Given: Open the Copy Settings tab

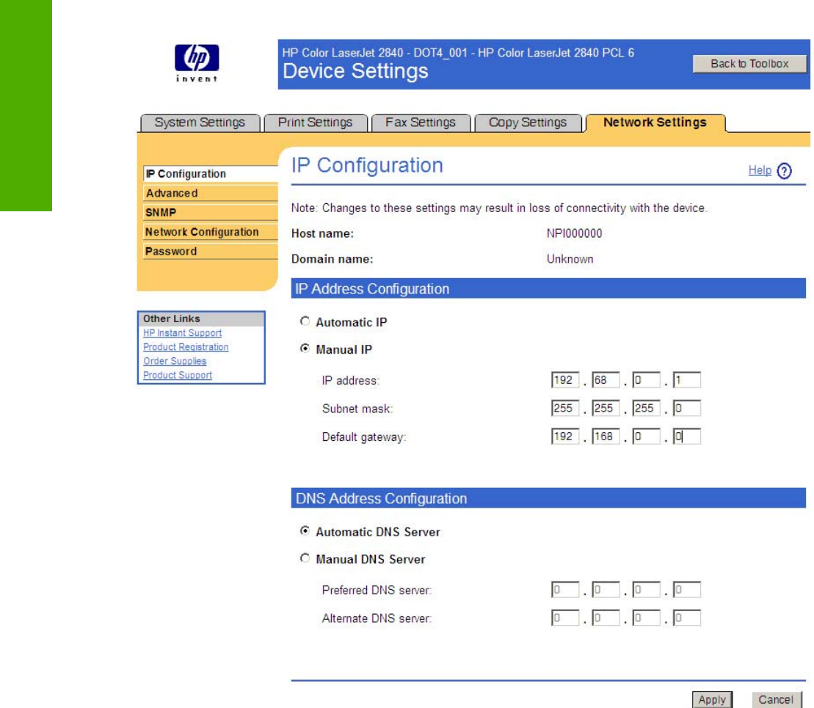Looking at the screenshot, I should pos(528,123).
